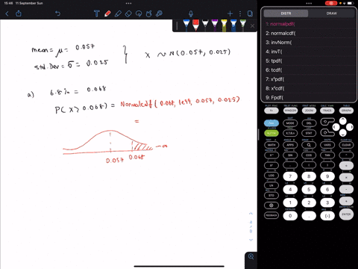
Task: Select 3: invNorm( entry
Action: [308, 43]
